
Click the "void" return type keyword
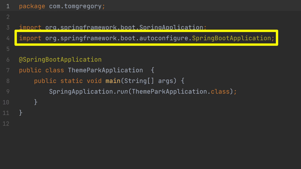click(94, 81)
